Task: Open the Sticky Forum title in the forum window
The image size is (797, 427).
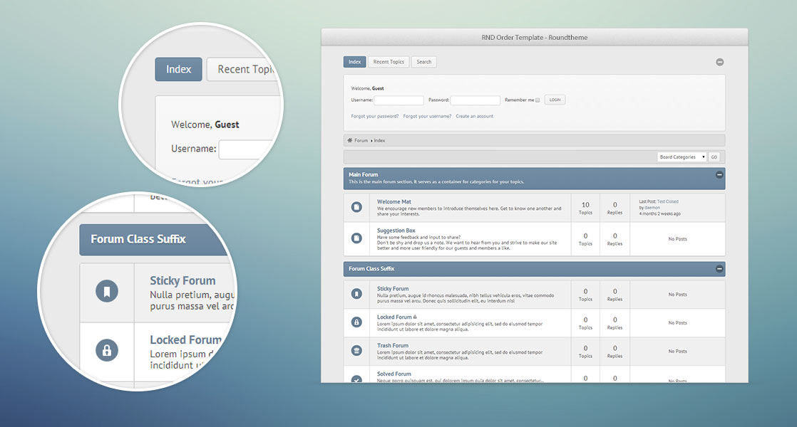Action: click(393, 288)
